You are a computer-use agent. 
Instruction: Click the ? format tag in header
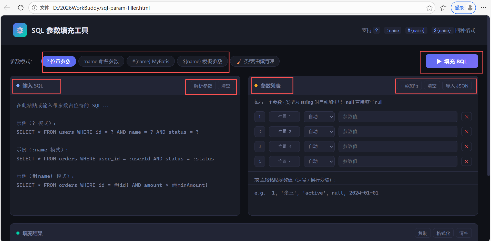(x=376, y=30)
